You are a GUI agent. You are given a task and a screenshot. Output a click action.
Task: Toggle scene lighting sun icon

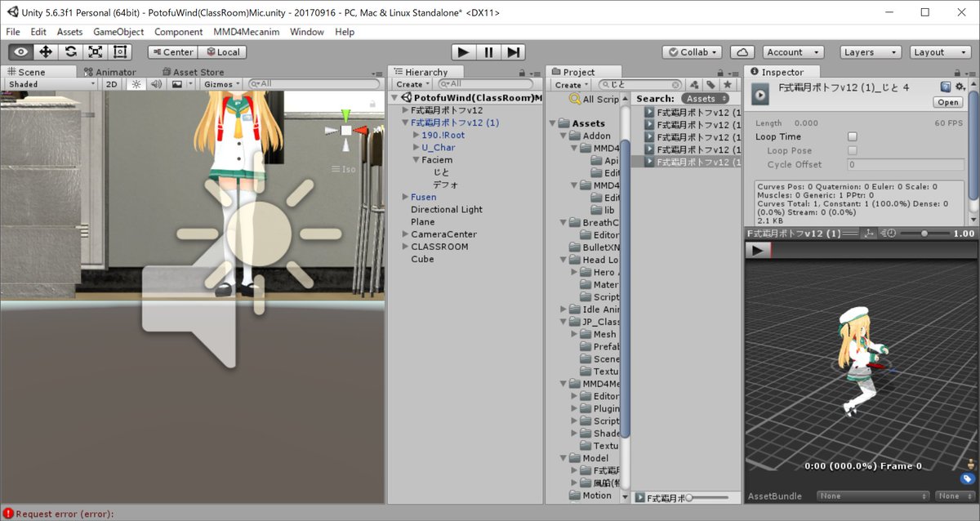coord(136,84)
